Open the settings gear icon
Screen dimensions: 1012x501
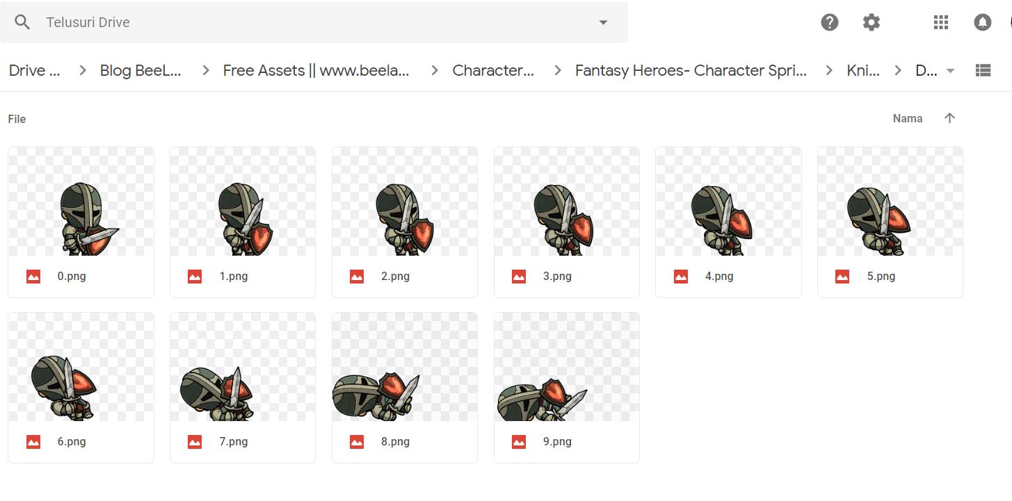[x=872, y=22]
